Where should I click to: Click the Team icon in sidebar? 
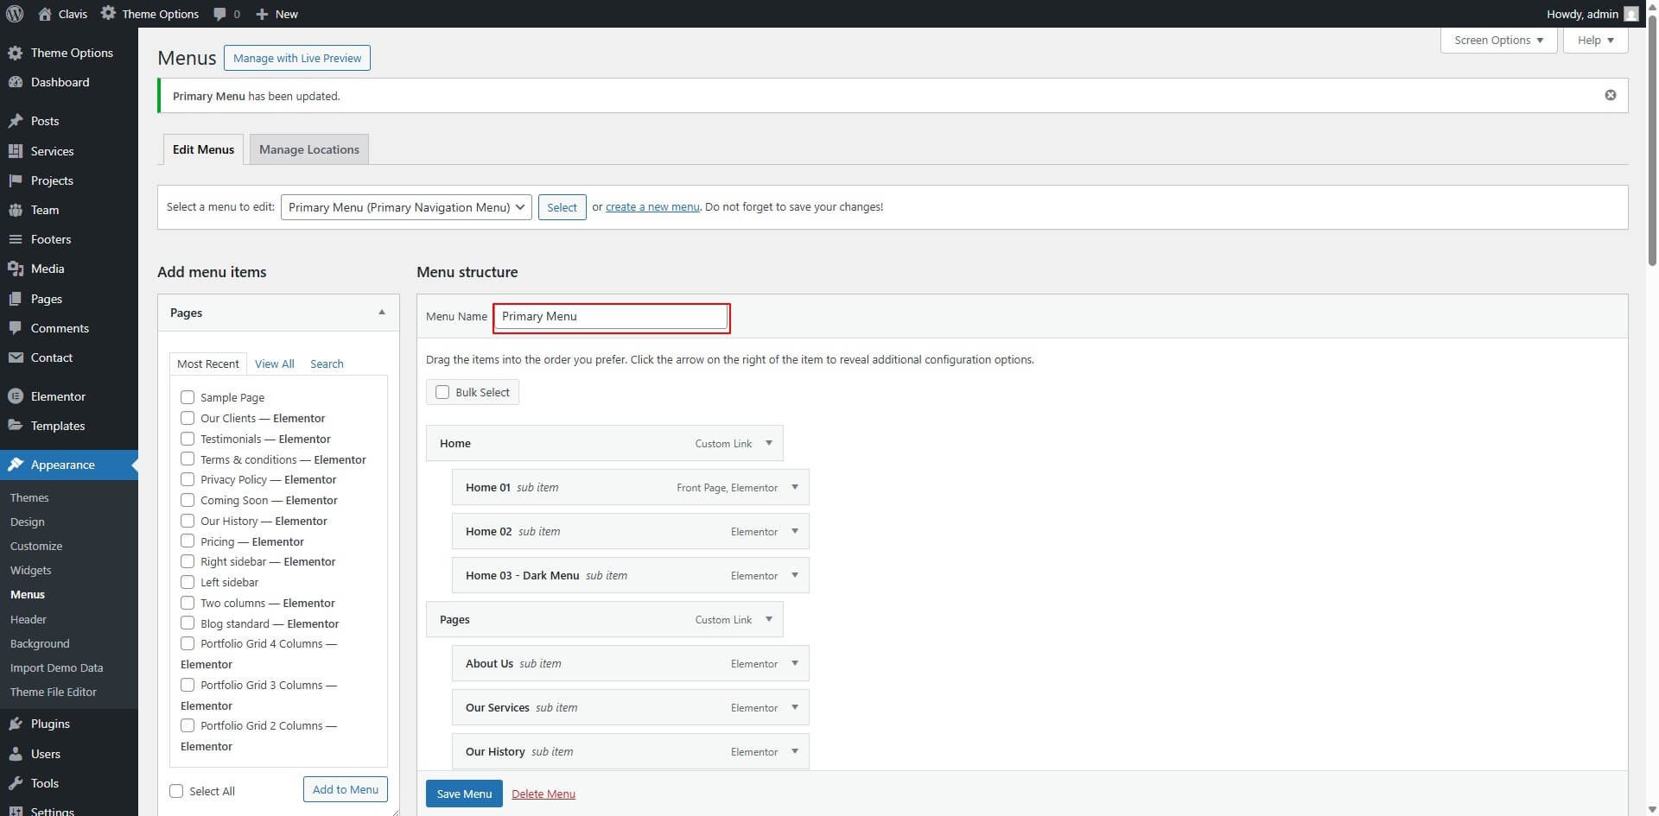[15, 210]
